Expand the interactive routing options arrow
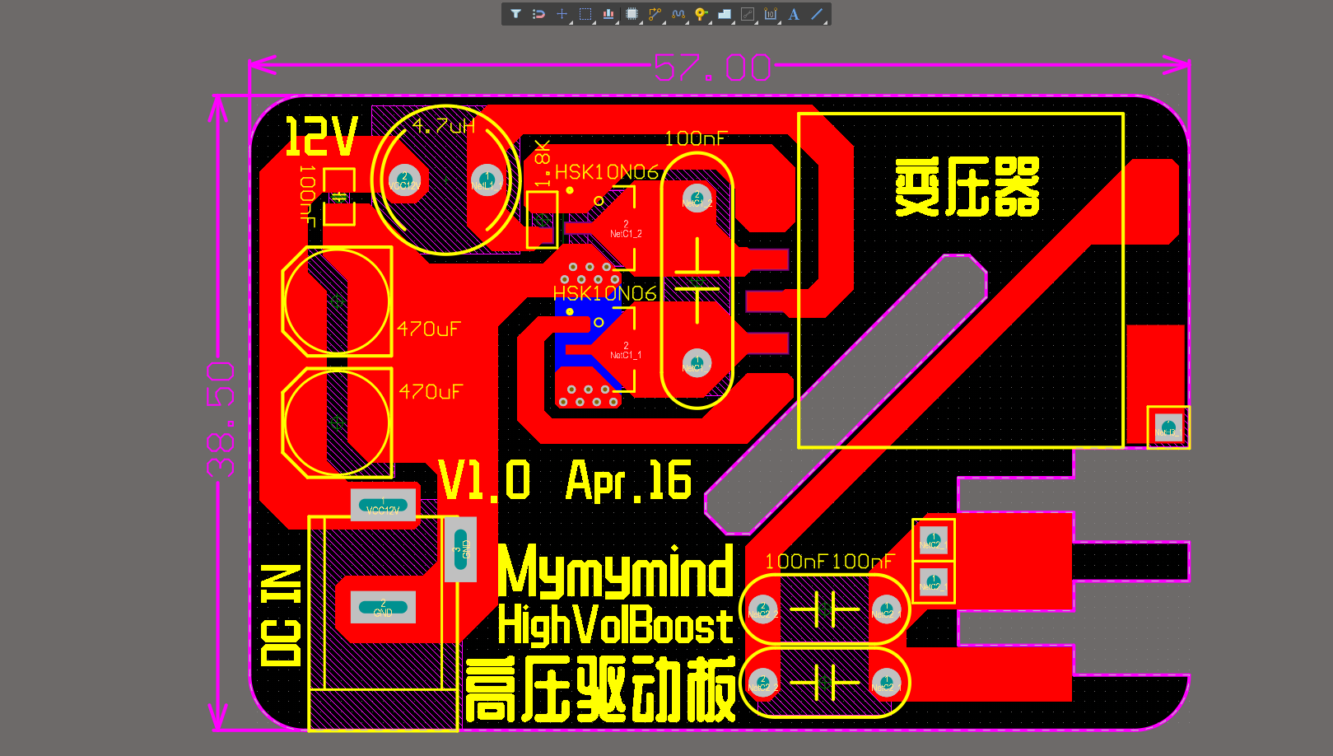This screenshot has height=756, width=1333. point(663,22)
